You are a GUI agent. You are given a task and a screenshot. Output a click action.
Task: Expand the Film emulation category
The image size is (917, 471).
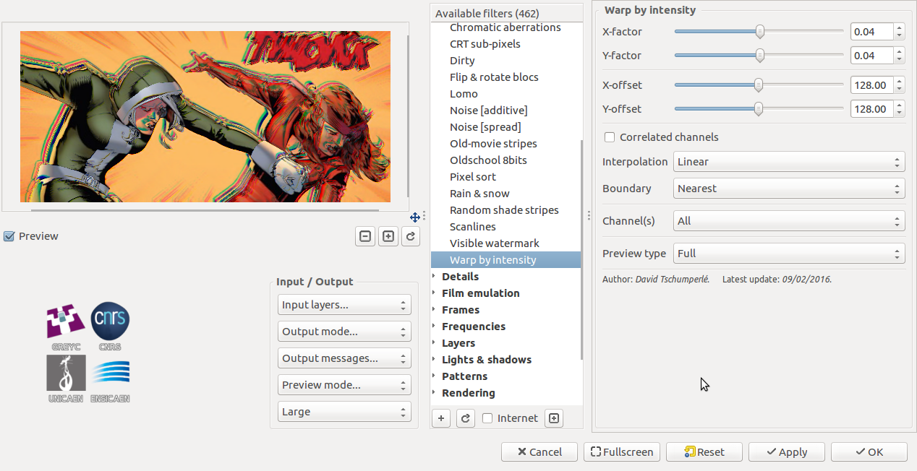point(434,293)
